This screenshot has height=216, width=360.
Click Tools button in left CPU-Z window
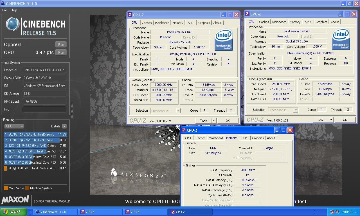(204, 121)
